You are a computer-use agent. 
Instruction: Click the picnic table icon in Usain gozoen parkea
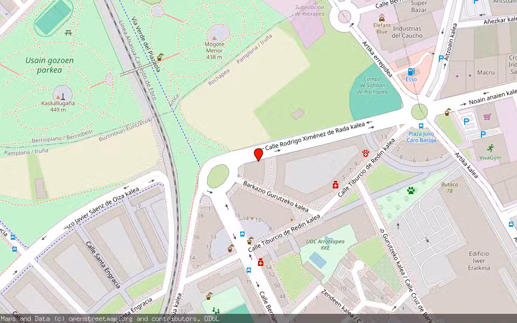tap(67, 32)
